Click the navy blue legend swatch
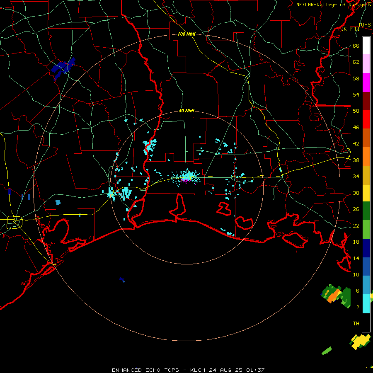The width and height of the screenshot is (373, 373). click(366, 248)
